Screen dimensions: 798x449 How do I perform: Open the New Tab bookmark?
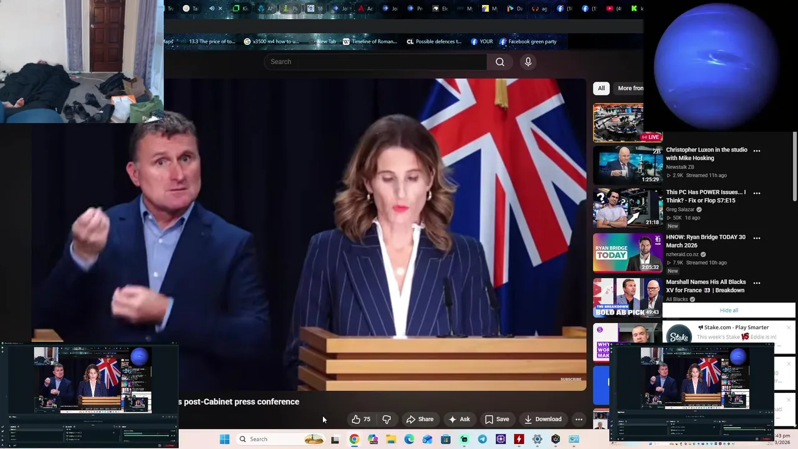323,42
